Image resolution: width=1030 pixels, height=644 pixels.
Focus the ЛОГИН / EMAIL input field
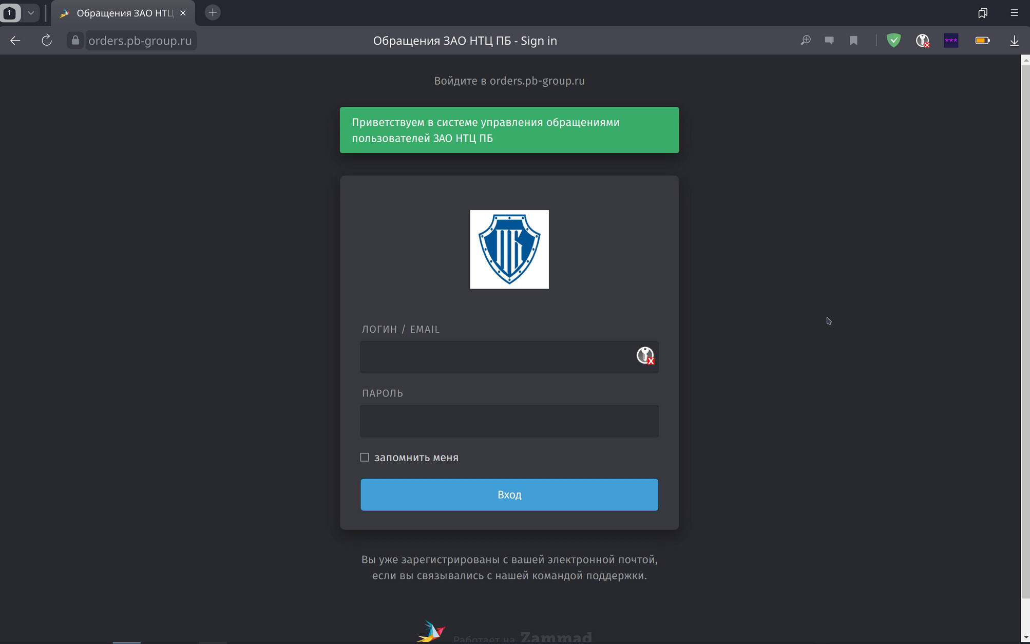point(509,357)
